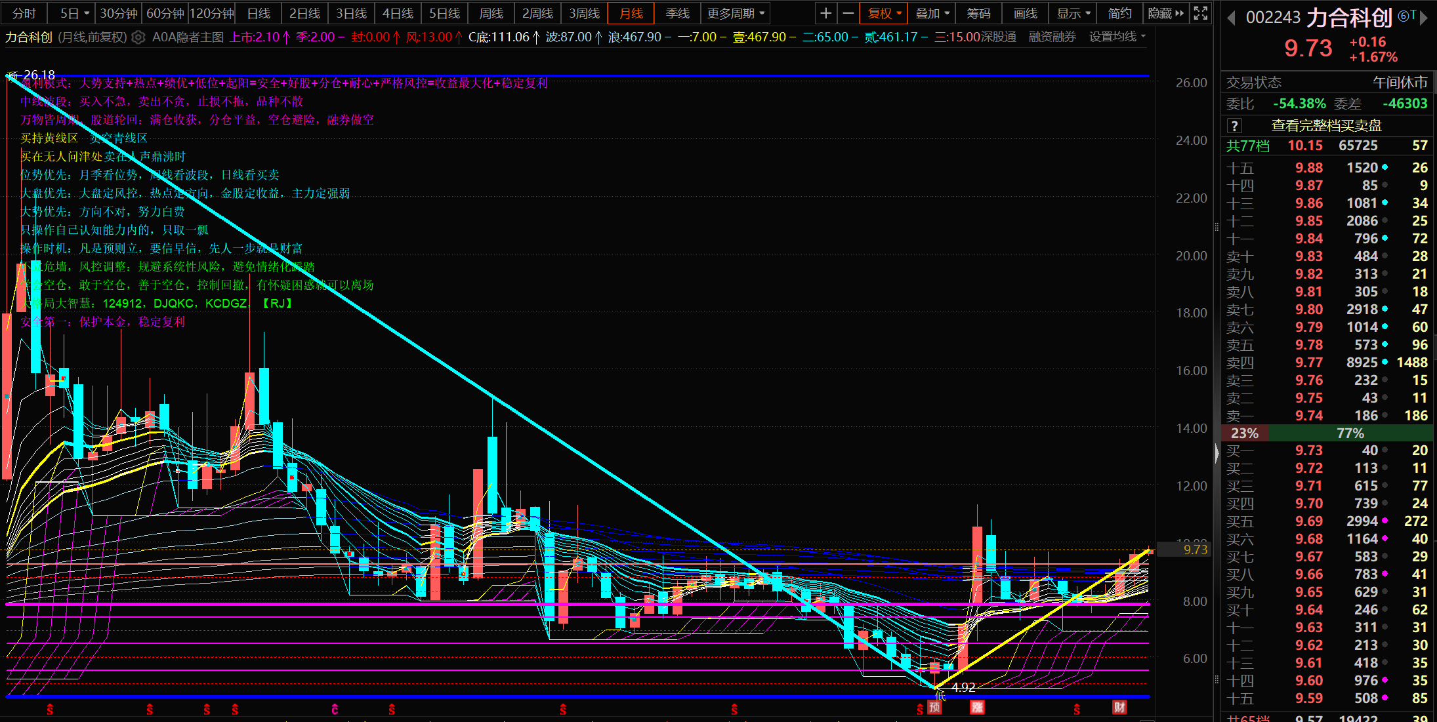Go to next stock arrow
Image resolution: width=1437 pixels, height=722 pixels.
[x=1423, y=18]
